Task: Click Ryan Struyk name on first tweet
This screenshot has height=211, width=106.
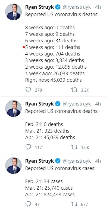Action: 39,7
